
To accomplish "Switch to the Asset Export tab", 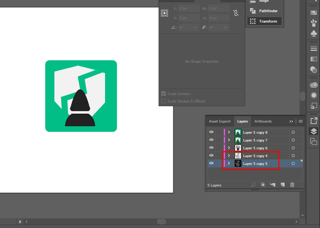I will [219, 121].
